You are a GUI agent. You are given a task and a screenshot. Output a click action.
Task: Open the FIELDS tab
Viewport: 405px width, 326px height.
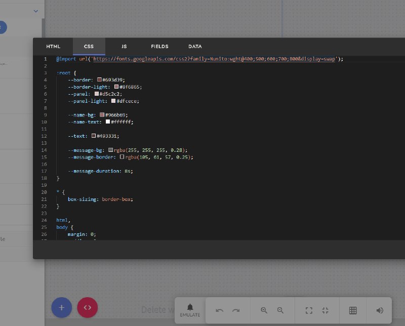click(x=159, y=47)
